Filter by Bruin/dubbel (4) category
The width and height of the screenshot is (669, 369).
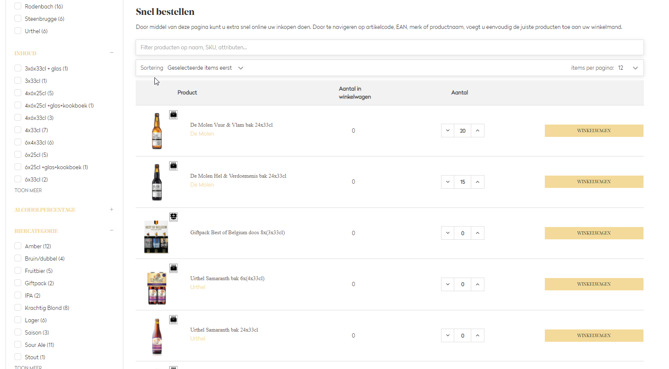pyautogui.click(x=18, y=258)
